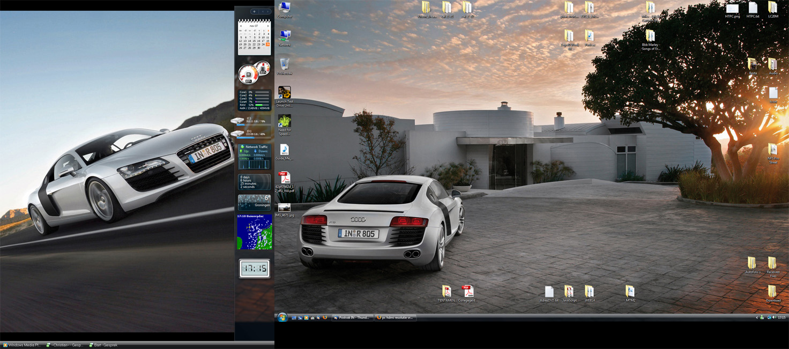Switch to the pc hdmi resolutie Firefox window
Viewport: 789px width, 349px height.
coord(394,317)
